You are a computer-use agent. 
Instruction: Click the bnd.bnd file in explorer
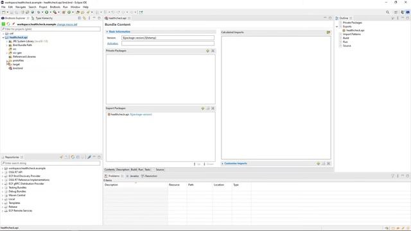coord(18,68)
